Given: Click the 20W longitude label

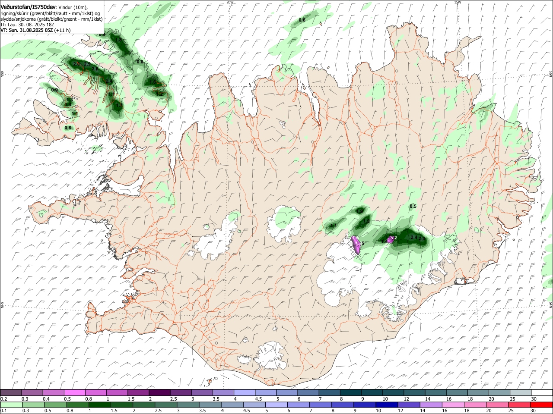Looking at the screenshot, I should (x=230, y=2).
